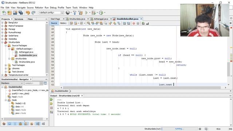The width and height of the screenshot is (233, 131).
Task: Click the Open Project toolbar icon
Action: [x=15, y=13]
